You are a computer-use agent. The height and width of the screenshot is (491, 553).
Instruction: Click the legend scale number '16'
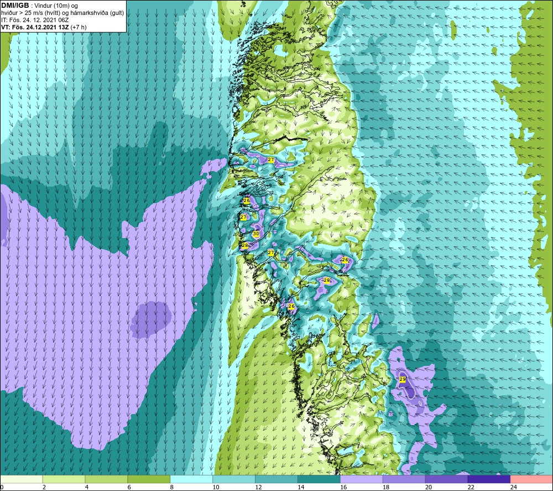[x=343, y=487]
